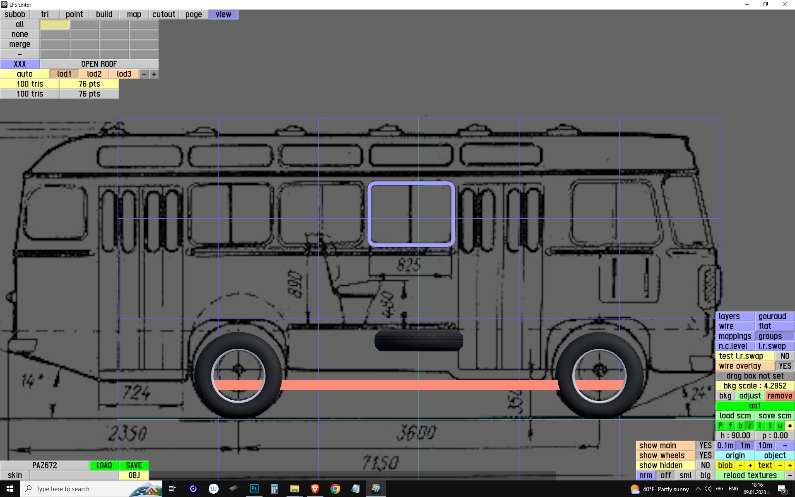
Task: Switch to front view with f button
Action: (730, 426)
